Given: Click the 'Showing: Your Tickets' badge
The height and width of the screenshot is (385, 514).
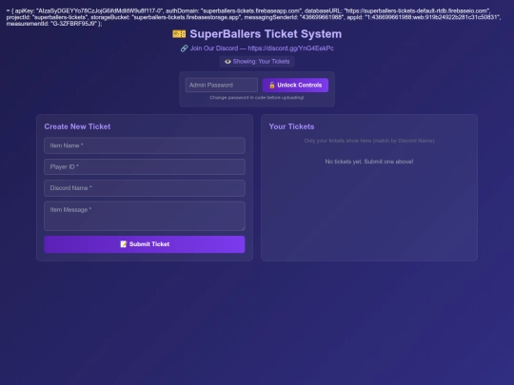Looking at the screenshot, I should click(x=257, y=62).
